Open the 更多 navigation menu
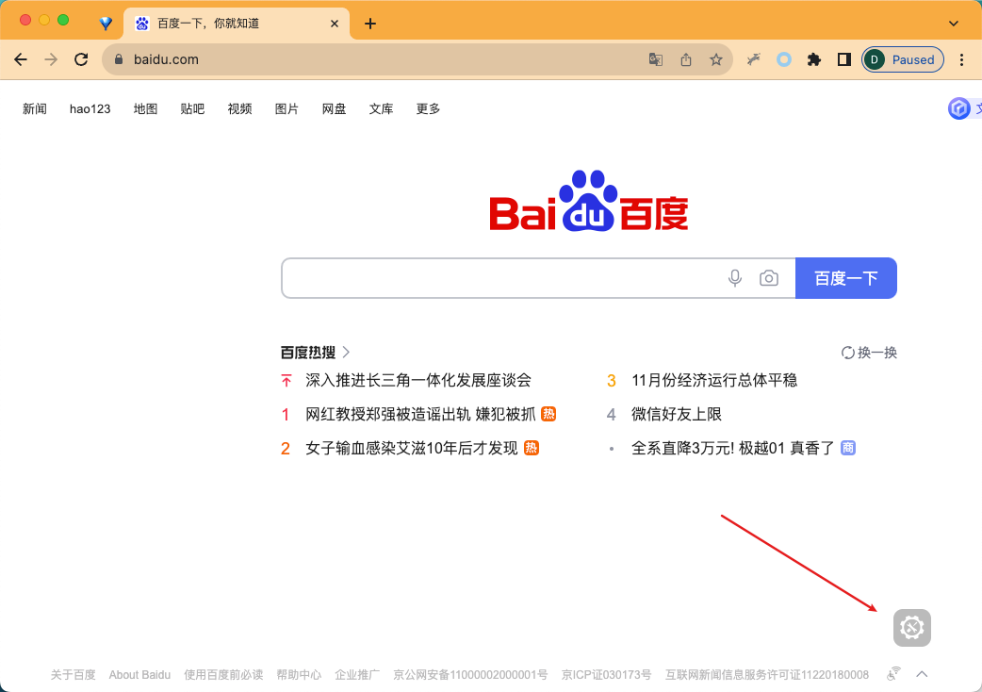 click(428, 109)
